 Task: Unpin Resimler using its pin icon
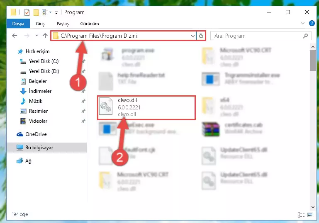point(83,111)
